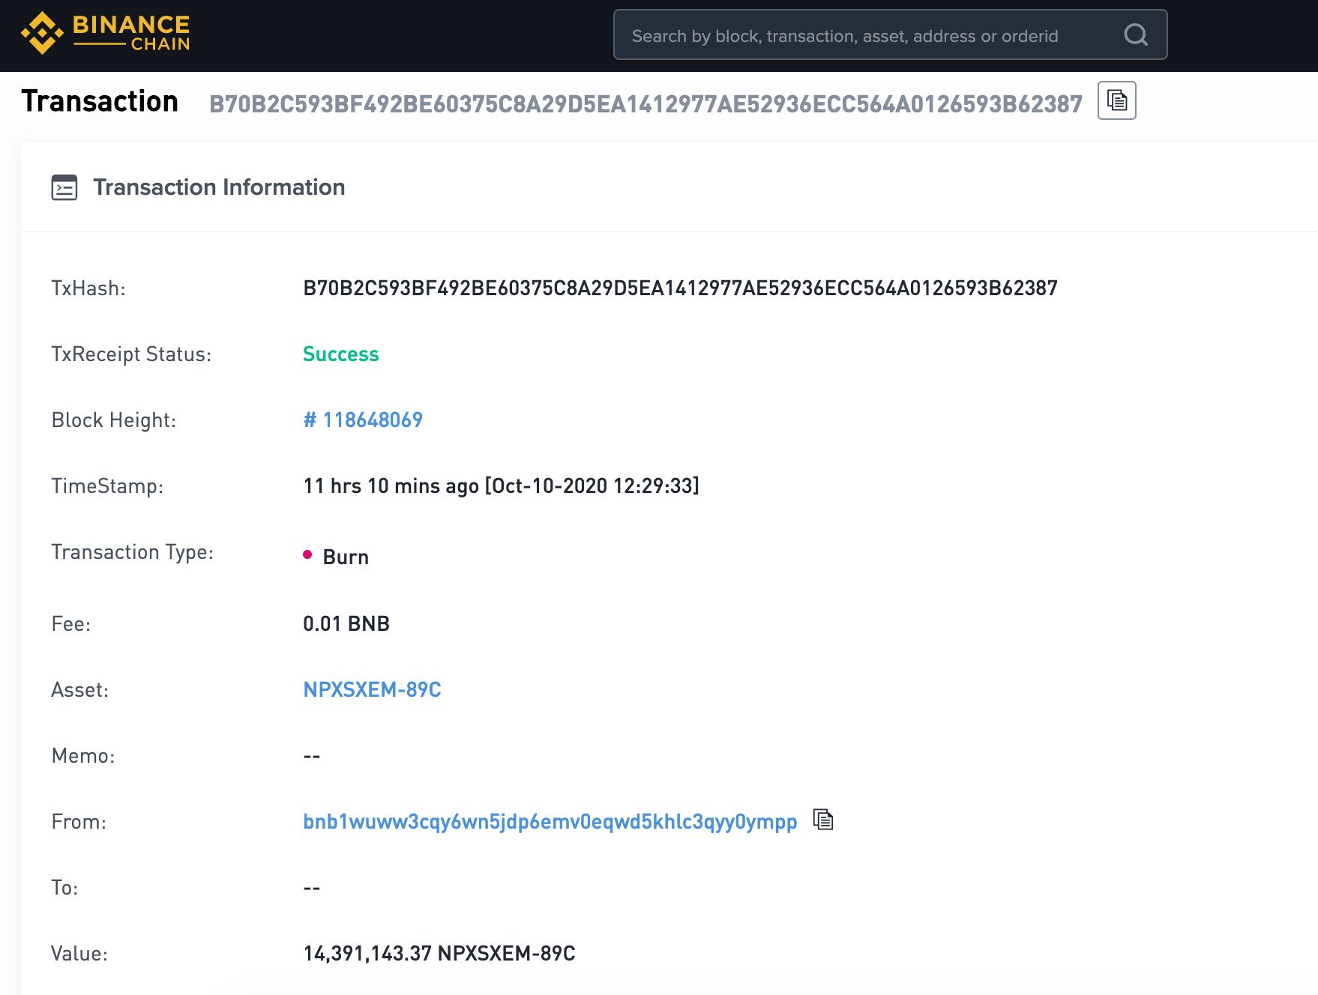Click the search magnifier icon
The height and width of the screenshot is (995, 1318).
[x=1136, y=34]
